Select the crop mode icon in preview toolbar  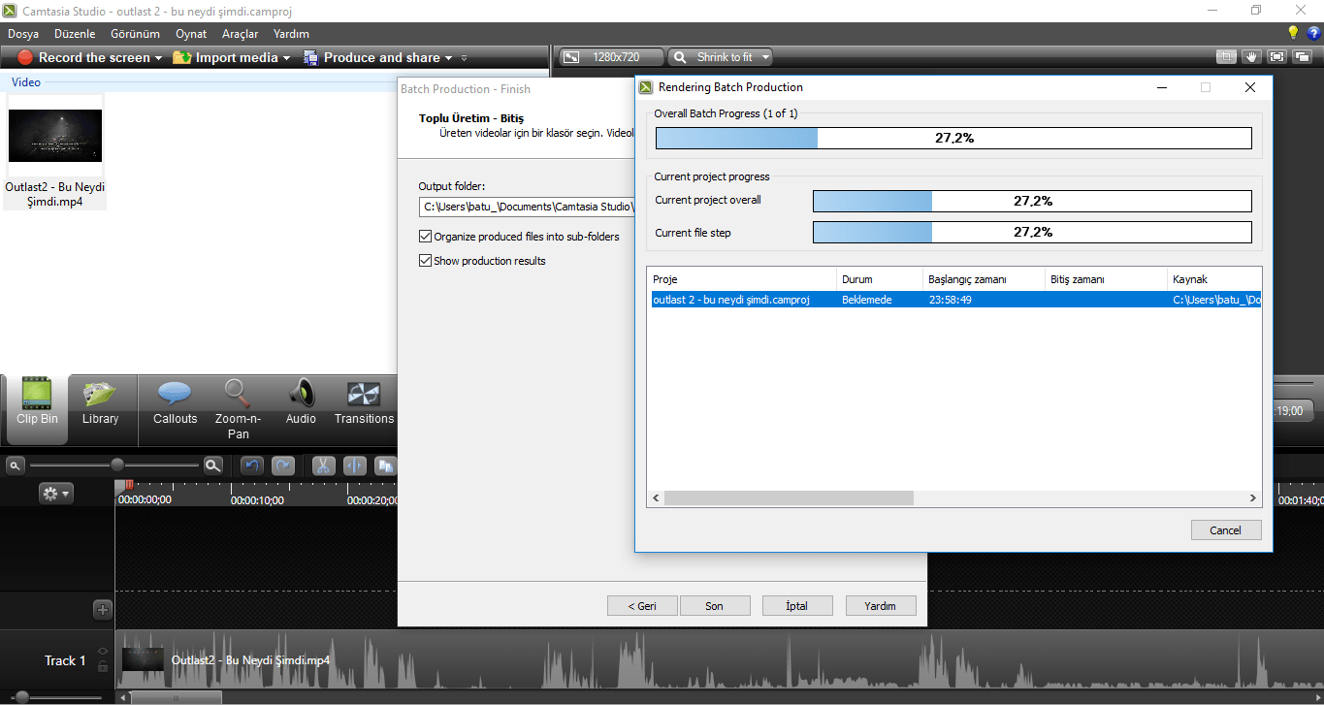1226,57
